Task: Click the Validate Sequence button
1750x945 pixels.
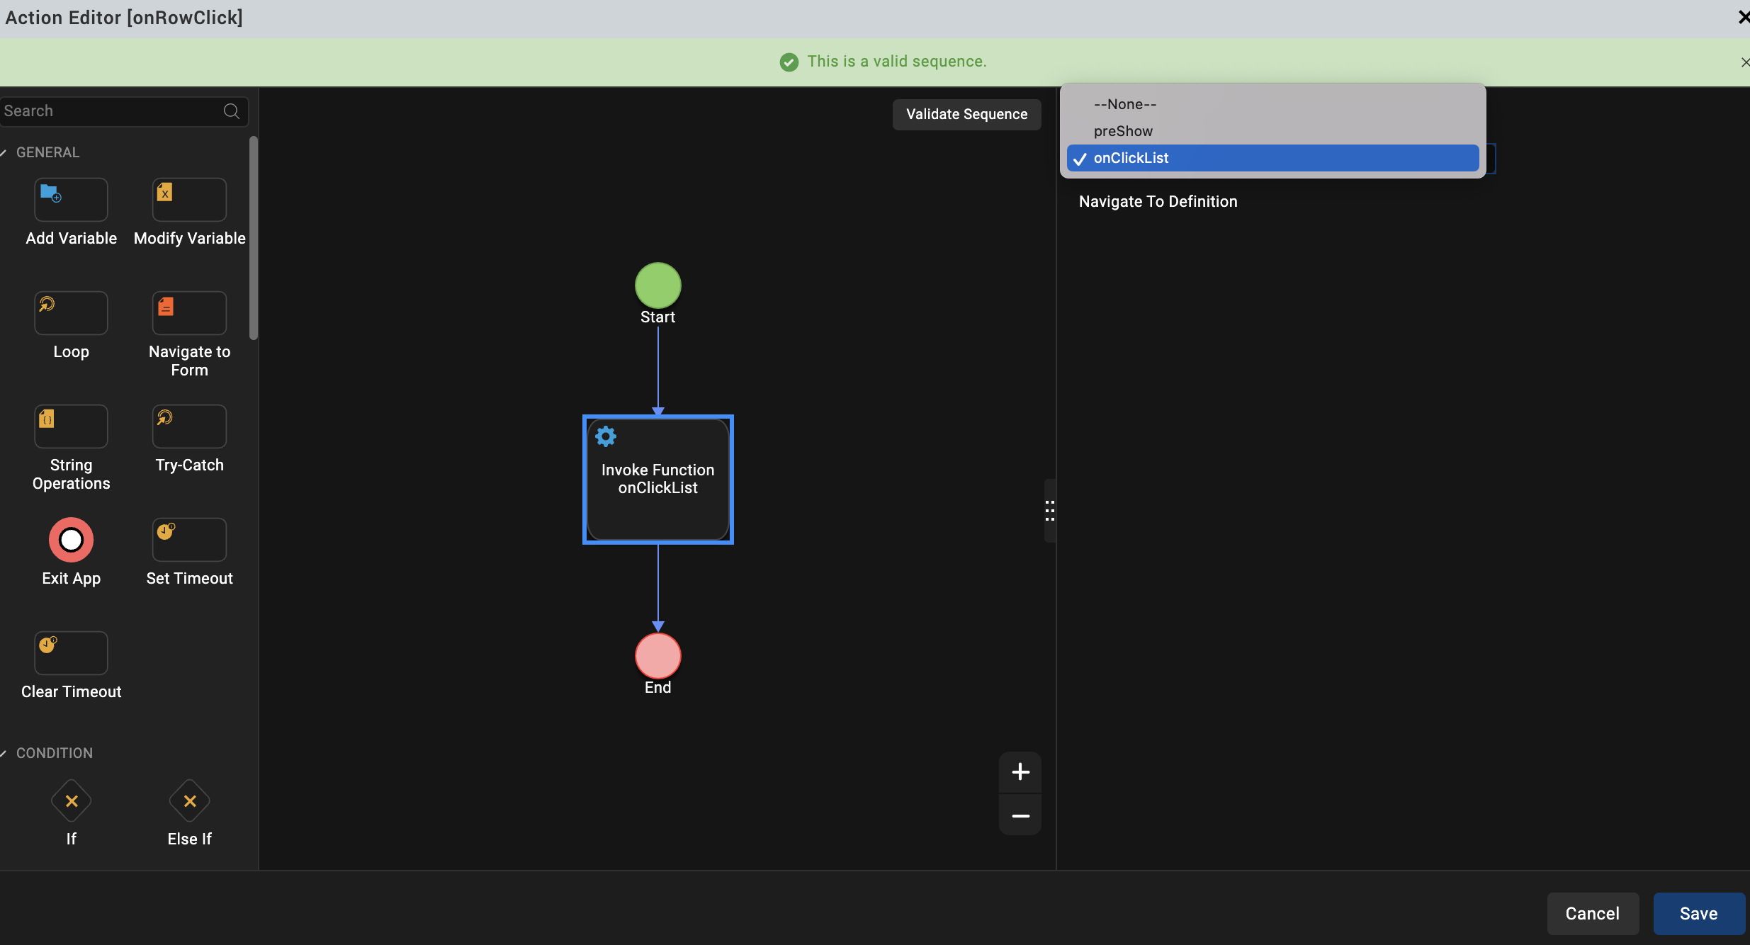Action: pos(966,114)
